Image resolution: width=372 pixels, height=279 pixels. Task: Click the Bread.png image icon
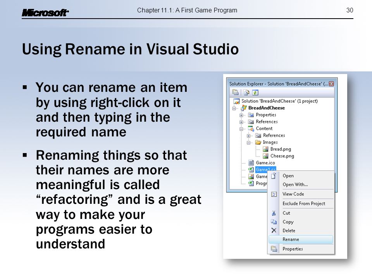tap(265, 149)
